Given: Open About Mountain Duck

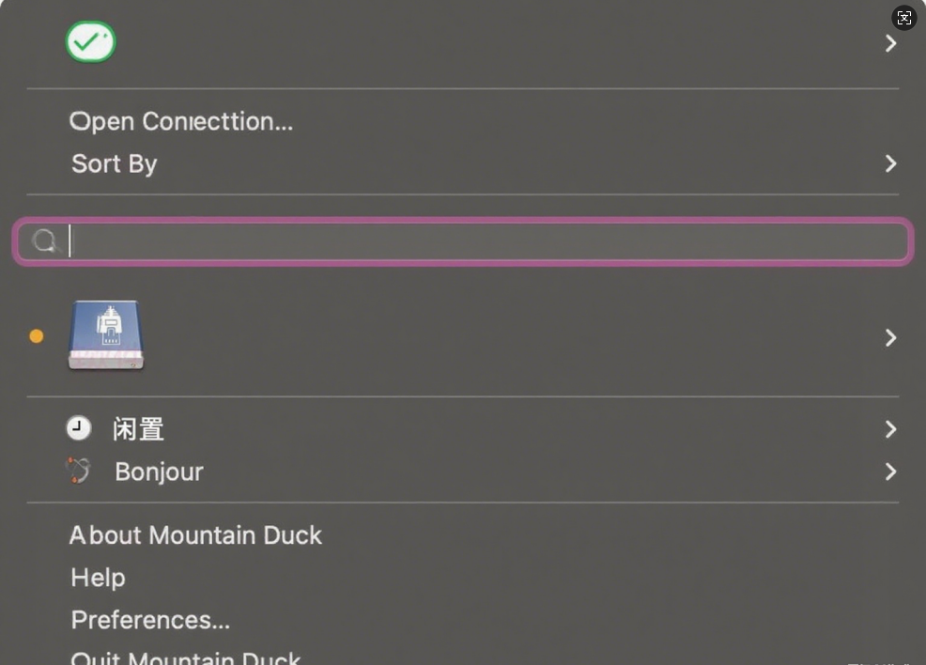Looking at the screenshot, I should point(195,535).
